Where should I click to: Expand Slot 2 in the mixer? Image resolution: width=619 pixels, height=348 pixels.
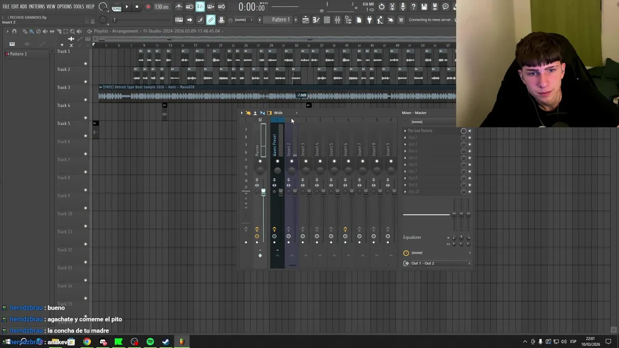pos(405,138)
